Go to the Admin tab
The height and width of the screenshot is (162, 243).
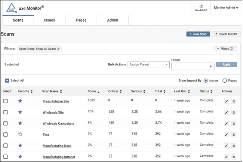point(113,20)
